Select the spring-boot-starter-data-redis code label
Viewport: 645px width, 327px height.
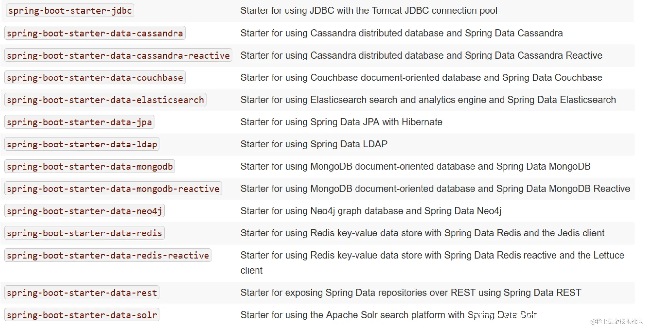pyautogui.click(x=84, y=233)
